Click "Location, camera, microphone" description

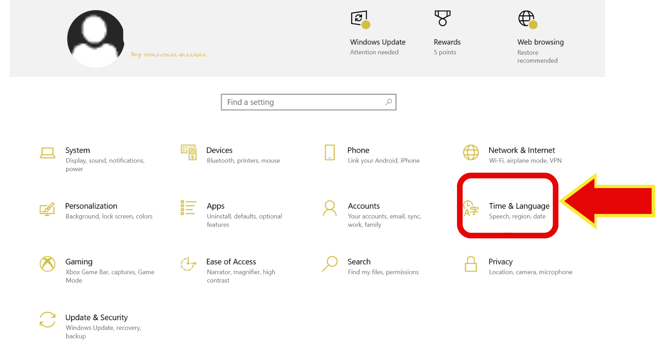point(531,272)
